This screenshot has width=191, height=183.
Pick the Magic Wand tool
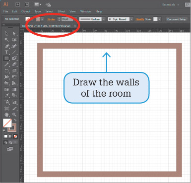coord(6,40)
